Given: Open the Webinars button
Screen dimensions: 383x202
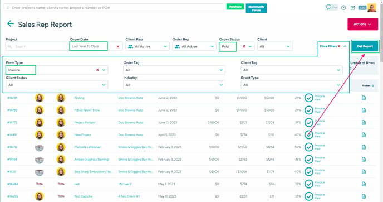Looking at the screenshot, I should pos(235,7).
